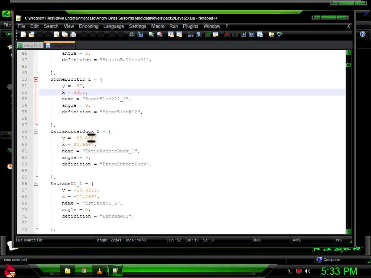Open the File menu in Notepad++
The height and width of the screenshot is (278, 371).
(21, 26)
